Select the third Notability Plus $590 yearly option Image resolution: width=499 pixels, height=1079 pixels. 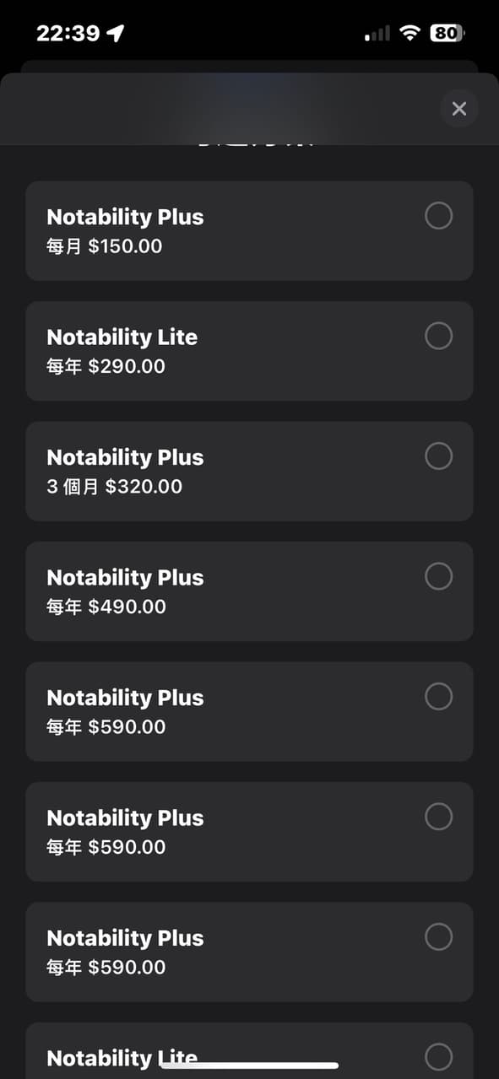coord(438,936)
